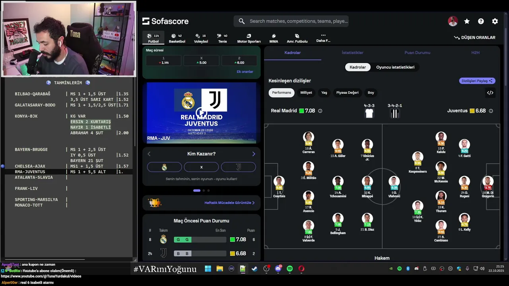Viewport: 509px width, 286px height.
Task: Pick Juventus in Kim Kazanır vote
Action: pos(238,167)
